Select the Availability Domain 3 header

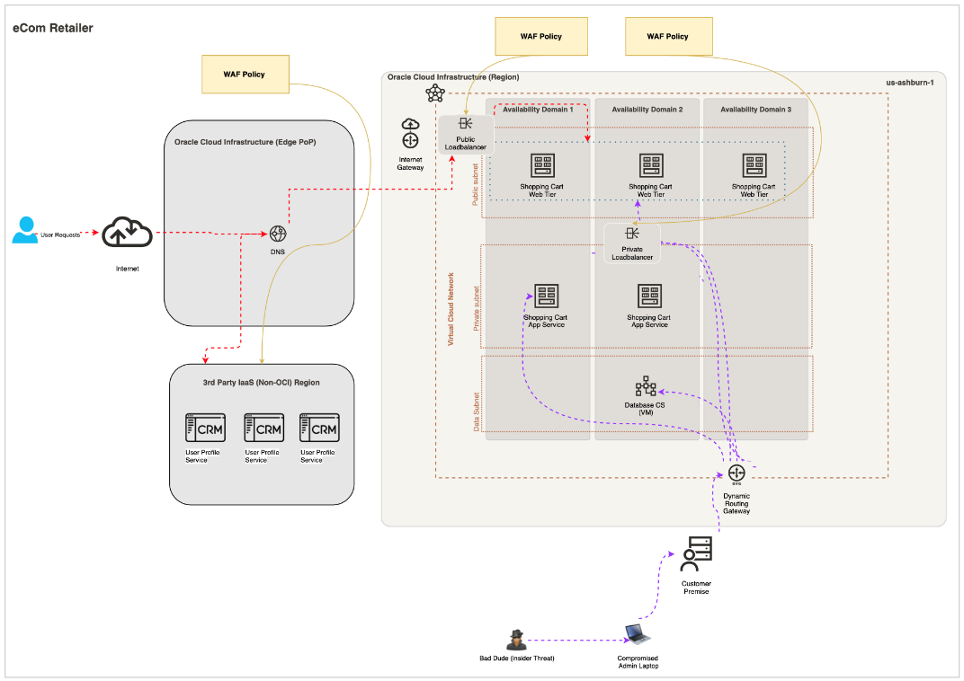click(756, 110)
